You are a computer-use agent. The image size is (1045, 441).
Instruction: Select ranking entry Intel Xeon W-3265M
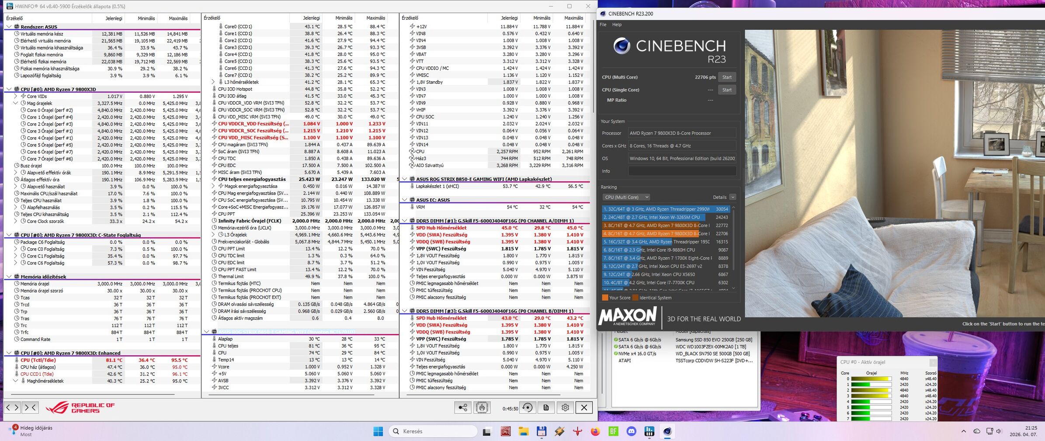[666, 217]
